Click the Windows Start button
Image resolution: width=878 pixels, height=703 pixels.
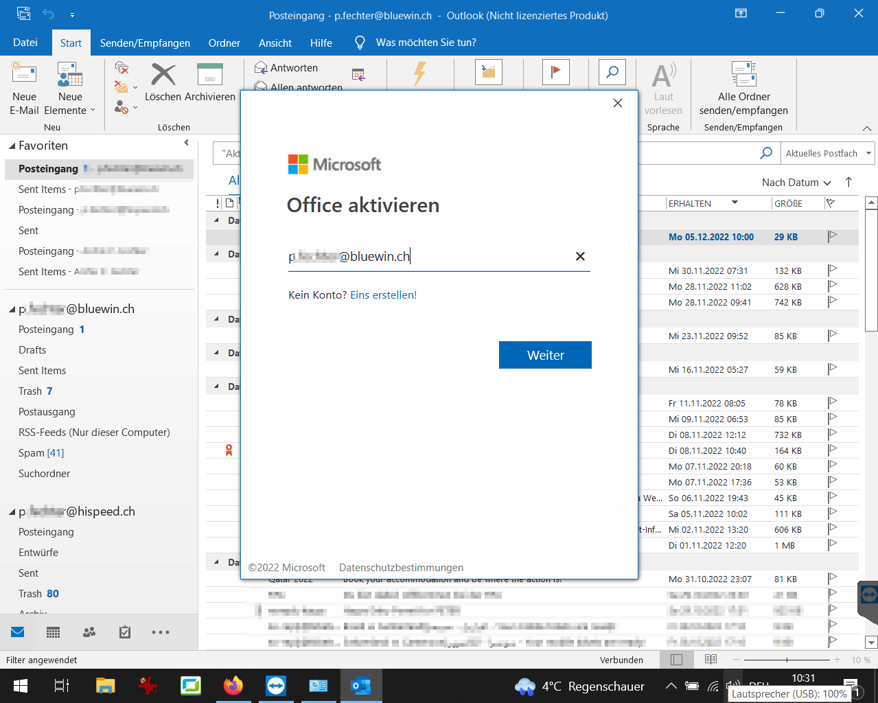pos(20,686)
